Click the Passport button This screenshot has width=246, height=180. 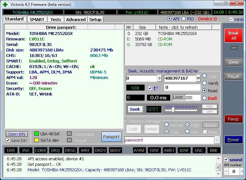click(x=111, y=137)
